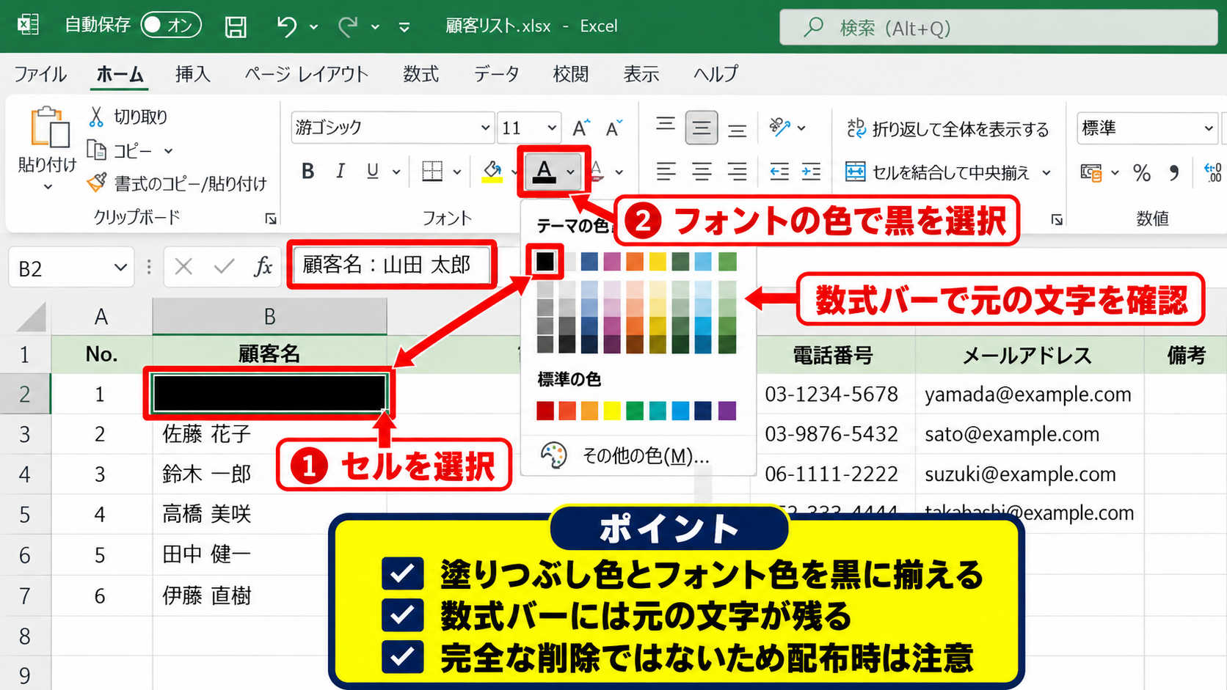Image resolution: width=1227 pixels, height=690 pixels.
Task: Toggle Bold formatting
Action: (x=308, y=172)
